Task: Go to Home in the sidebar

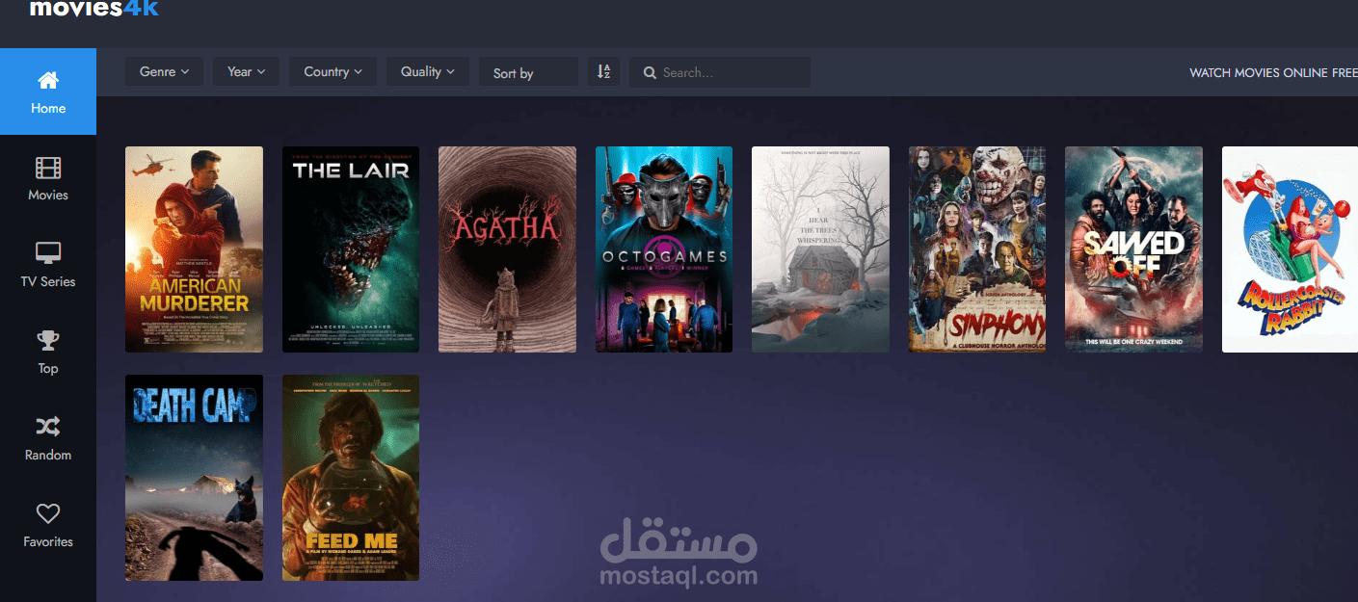Action: [x=48, y=92]
